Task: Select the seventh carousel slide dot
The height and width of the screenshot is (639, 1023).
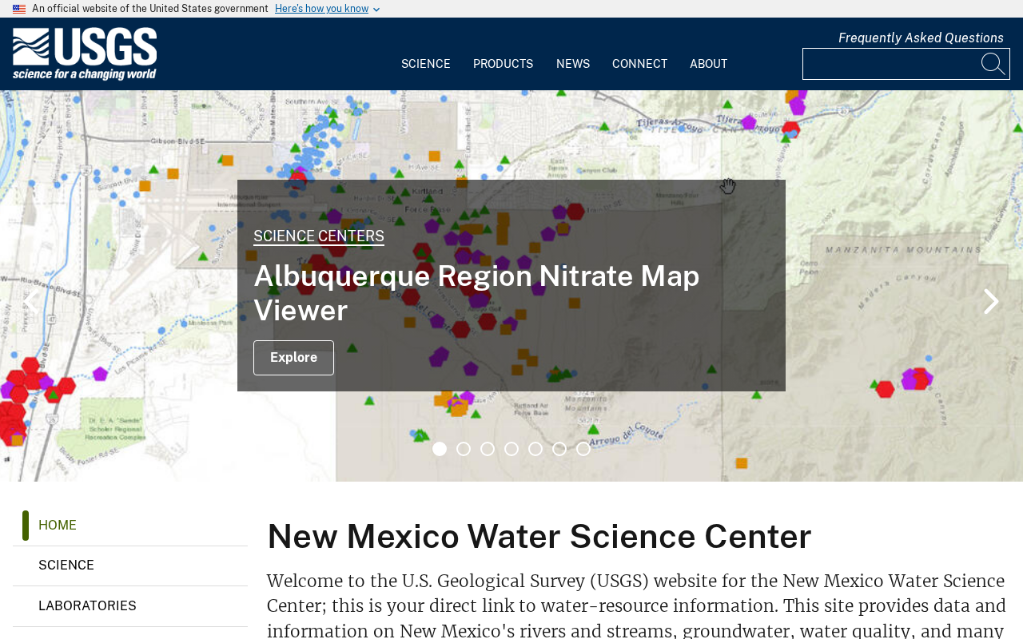Action: 583,449
